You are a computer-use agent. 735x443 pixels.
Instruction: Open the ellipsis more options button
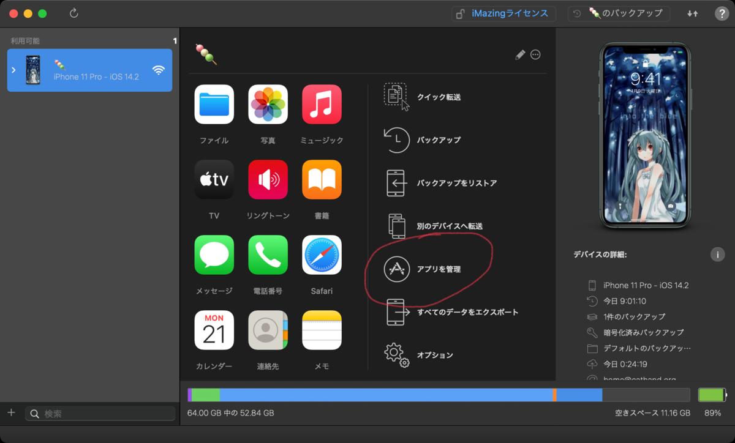pos(535,54)
